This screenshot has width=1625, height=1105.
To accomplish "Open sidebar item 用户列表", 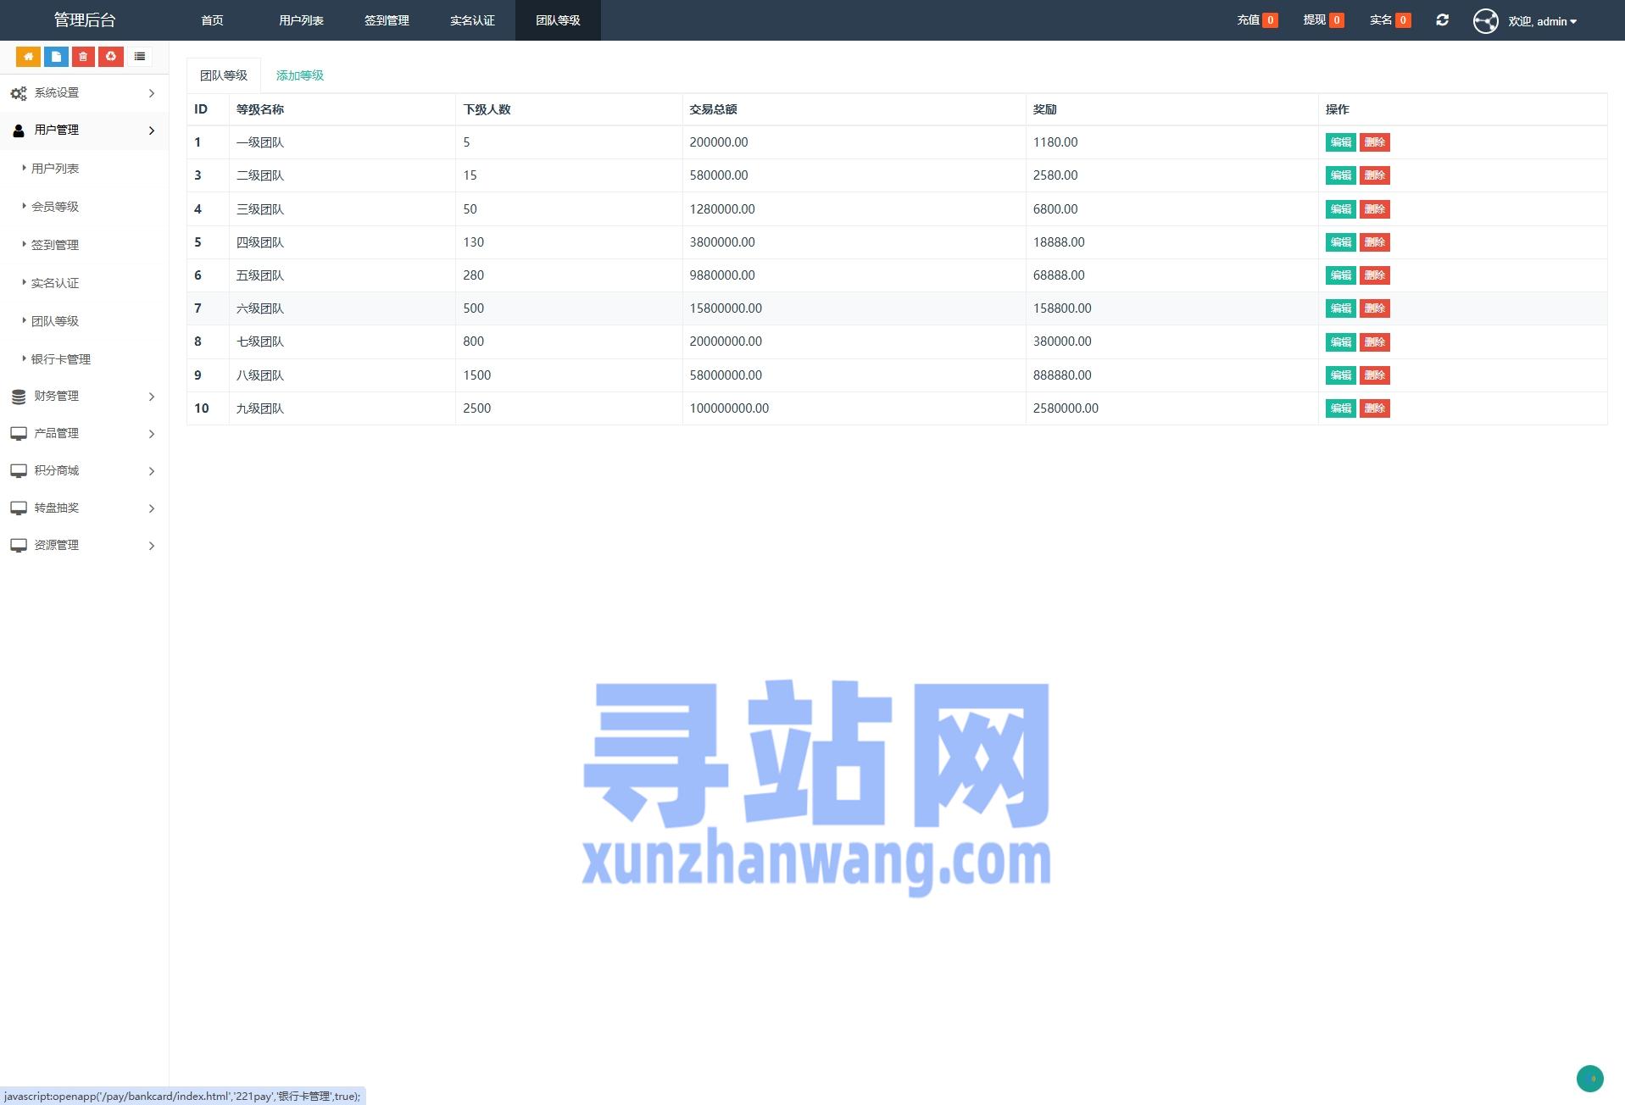I will click(55, 169).
